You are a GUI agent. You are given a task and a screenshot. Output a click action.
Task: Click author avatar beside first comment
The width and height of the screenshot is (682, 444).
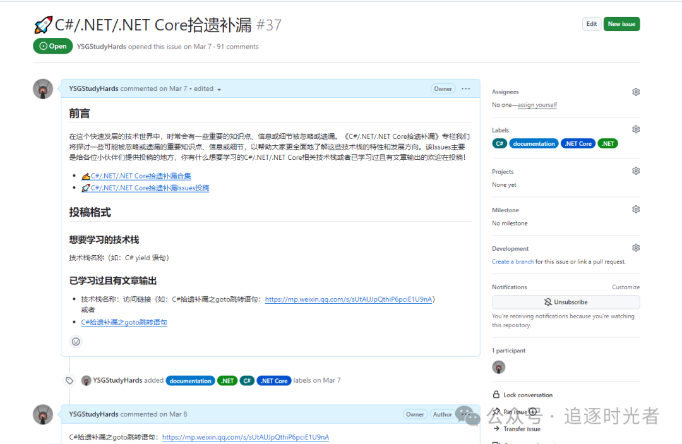tap(43, 89)
